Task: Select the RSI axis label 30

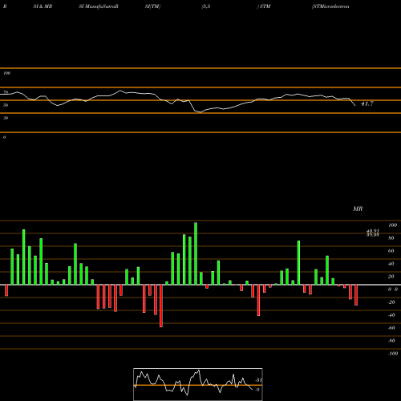Action: click(x=6, y=118)
